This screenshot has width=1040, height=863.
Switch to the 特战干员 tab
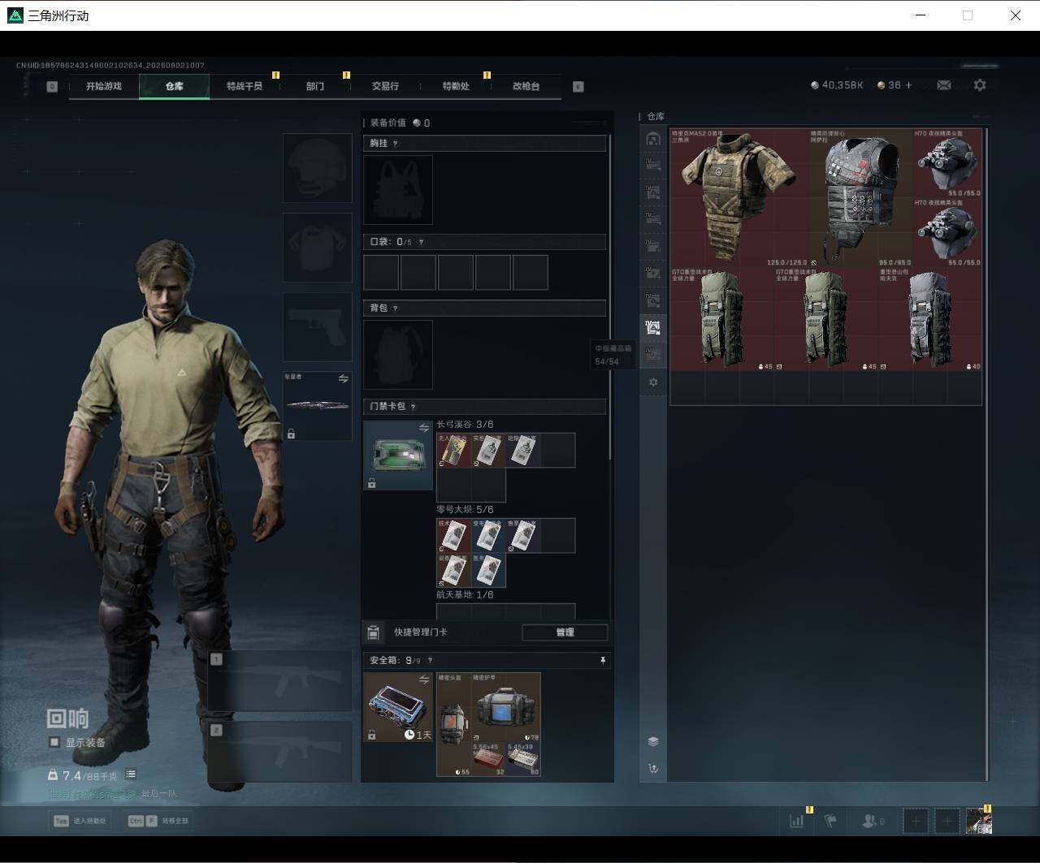245,86
